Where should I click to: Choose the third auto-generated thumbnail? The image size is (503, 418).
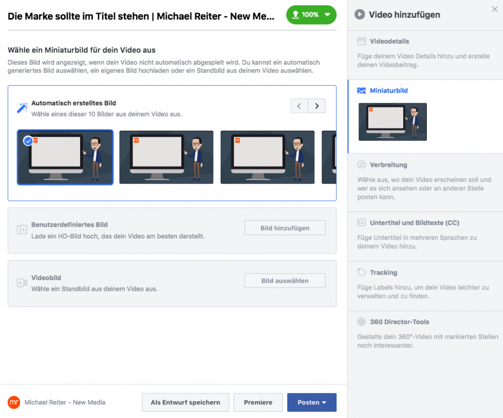(x=267, y=157)
